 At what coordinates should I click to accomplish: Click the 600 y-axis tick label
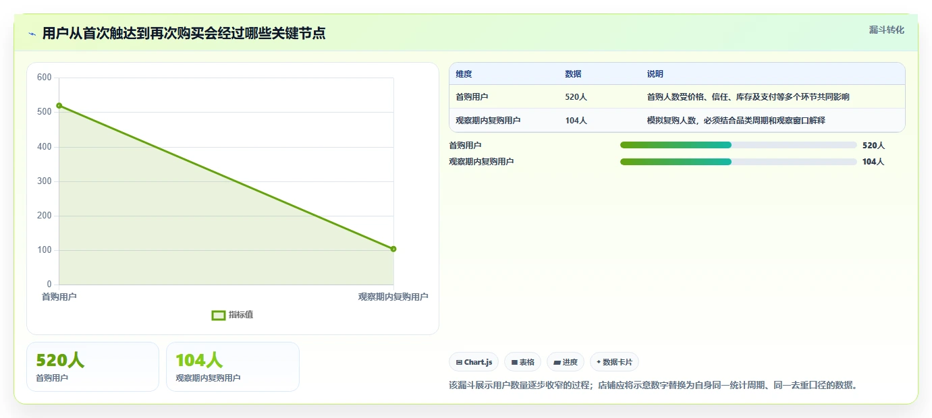click(45, 78)
